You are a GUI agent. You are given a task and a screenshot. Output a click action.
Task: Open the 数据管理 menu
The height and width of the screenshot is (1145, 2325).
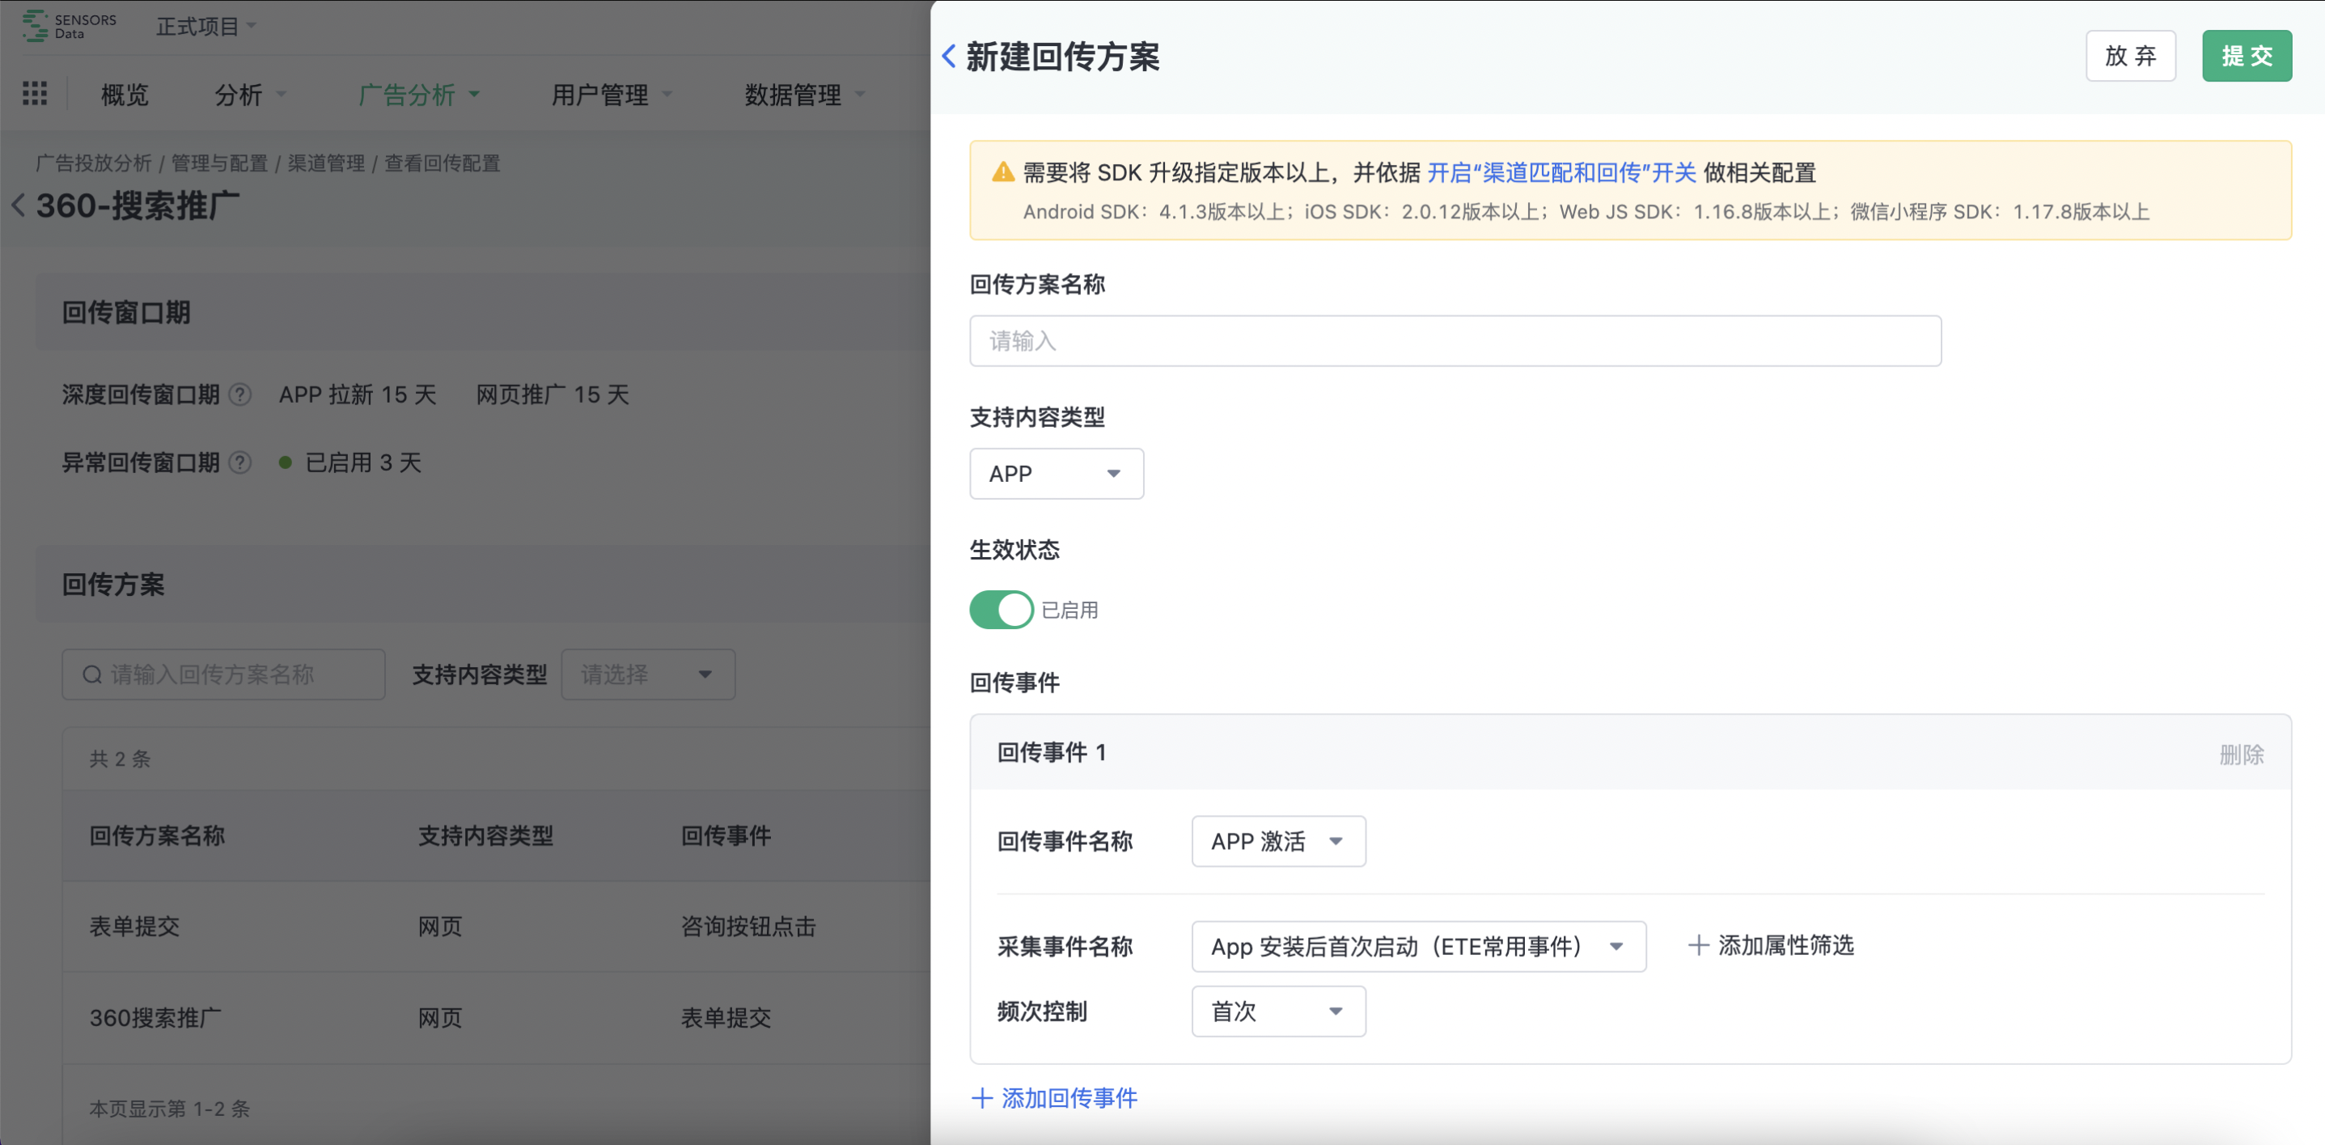805,95
